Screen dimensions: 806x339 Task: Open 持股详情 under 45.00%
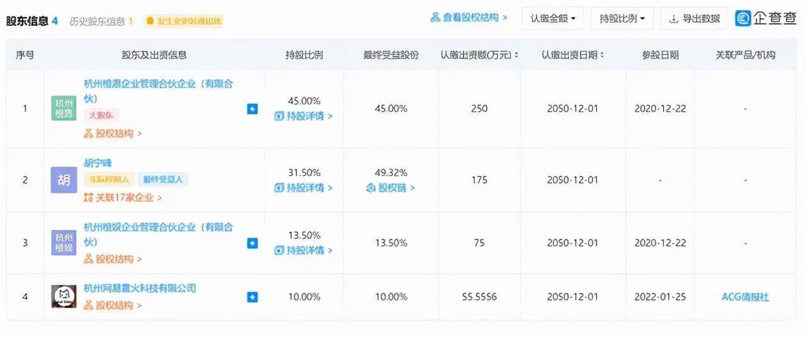pyautogui.click(x=304, y=116)
